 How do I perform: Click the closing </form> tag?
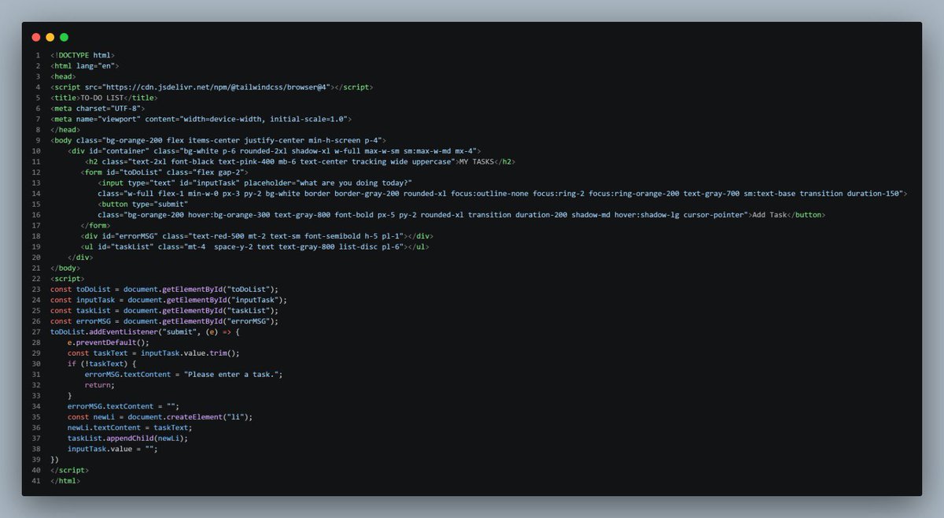(96, 225)
